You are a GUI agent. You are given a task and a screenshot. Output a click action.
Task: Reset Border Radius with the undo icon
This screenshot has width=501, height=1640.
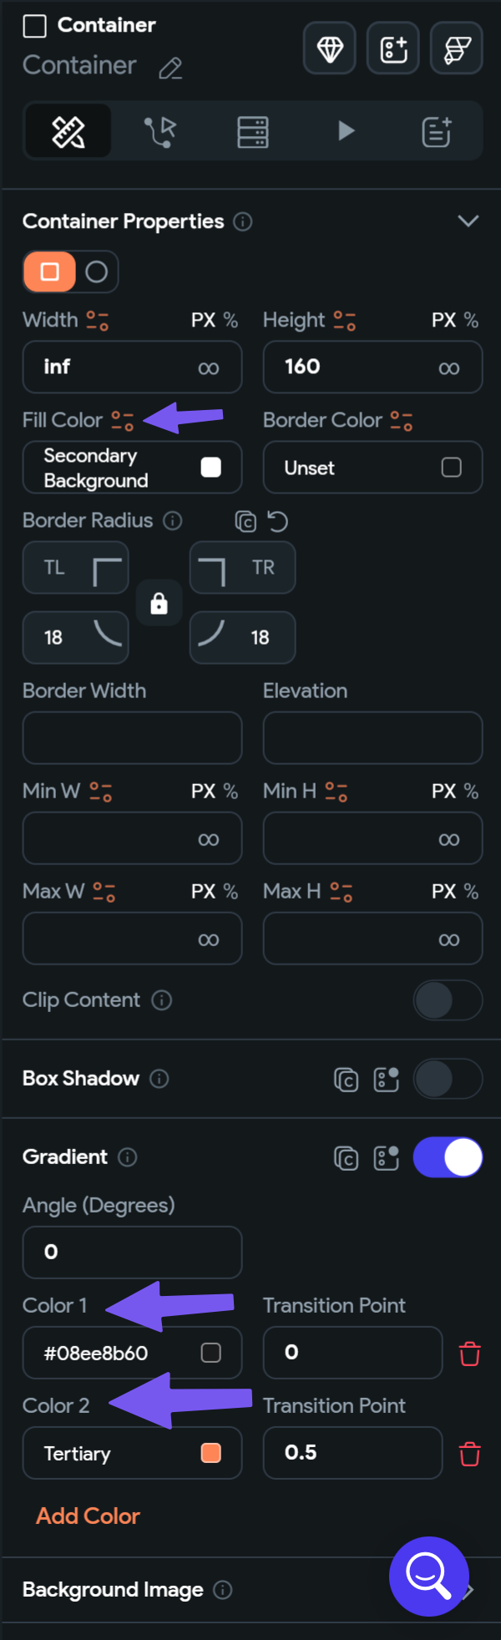point(280,520)
